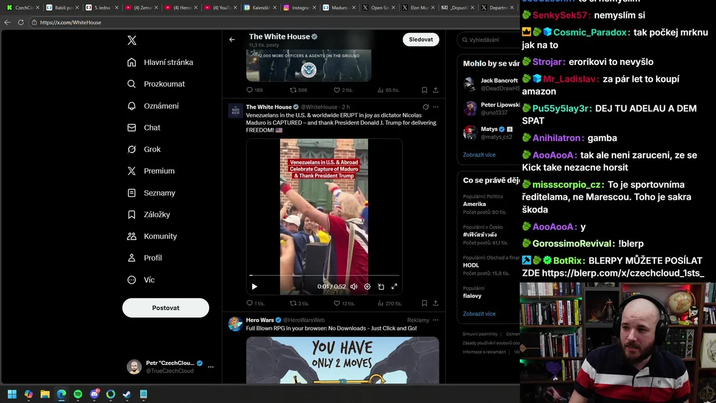
Task: Click the Vyhledávání search field
Action: 489,40
